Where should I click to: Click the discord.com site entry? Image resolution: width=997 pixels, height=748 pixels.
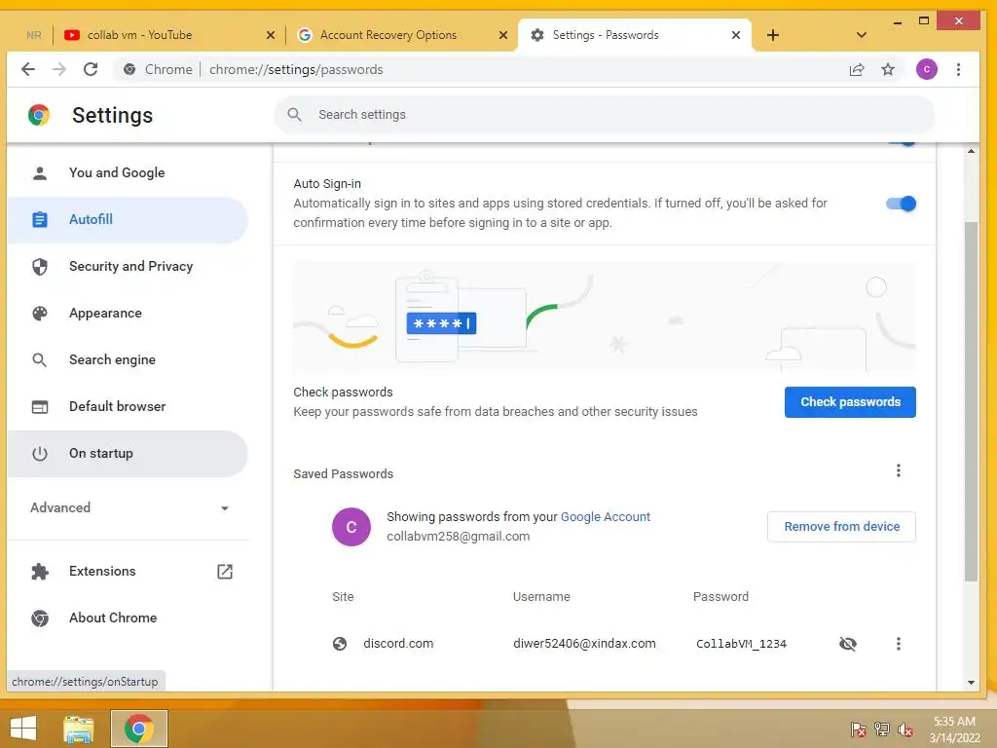[x=398, y=644]
